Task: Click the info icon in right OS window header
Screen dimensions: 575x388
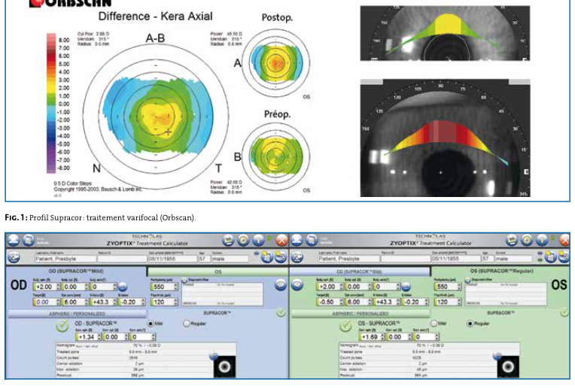Action: point(542,241)
